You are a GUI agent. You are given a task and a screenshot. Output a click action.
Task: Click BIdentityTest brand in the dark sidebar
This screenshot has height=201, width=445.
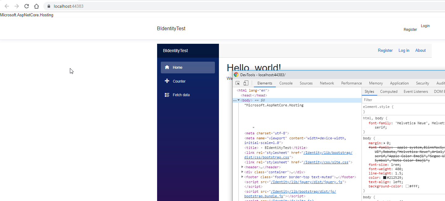(175, 51)
